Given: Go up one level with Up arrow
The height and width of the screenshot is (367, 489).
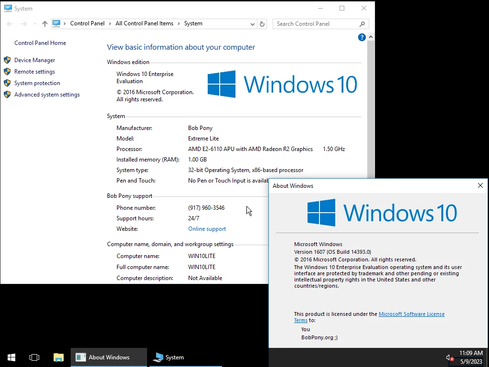Looking at the screenshot, I should tap(45, 24).
